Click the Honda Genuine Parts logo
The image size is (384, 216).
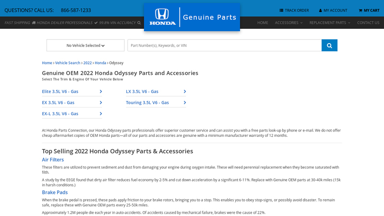coord(192,17)
